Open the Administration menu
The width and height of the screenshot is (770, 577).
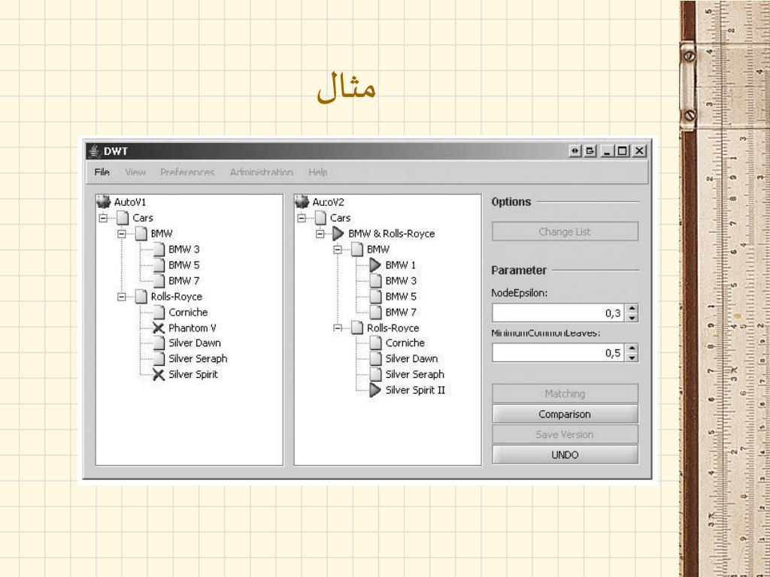coord(261,172)
